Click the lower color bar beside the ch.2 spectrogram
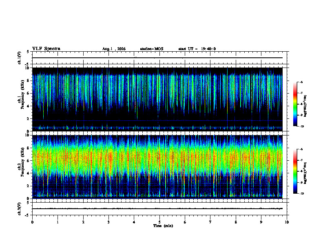The image size is (323, 249). click(295, 171)
